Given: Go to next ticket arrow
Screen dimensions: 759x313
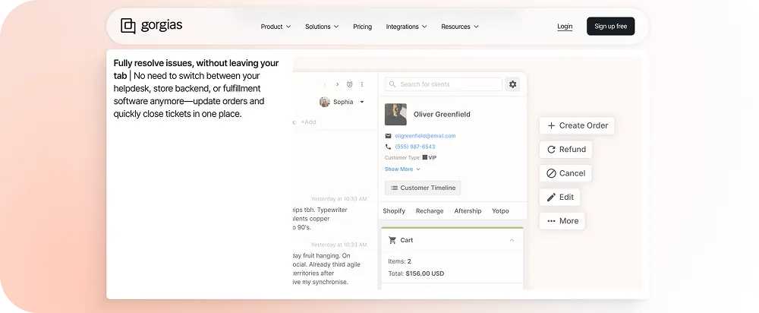Looking at the screenshot, I should (x=338, y=84).
